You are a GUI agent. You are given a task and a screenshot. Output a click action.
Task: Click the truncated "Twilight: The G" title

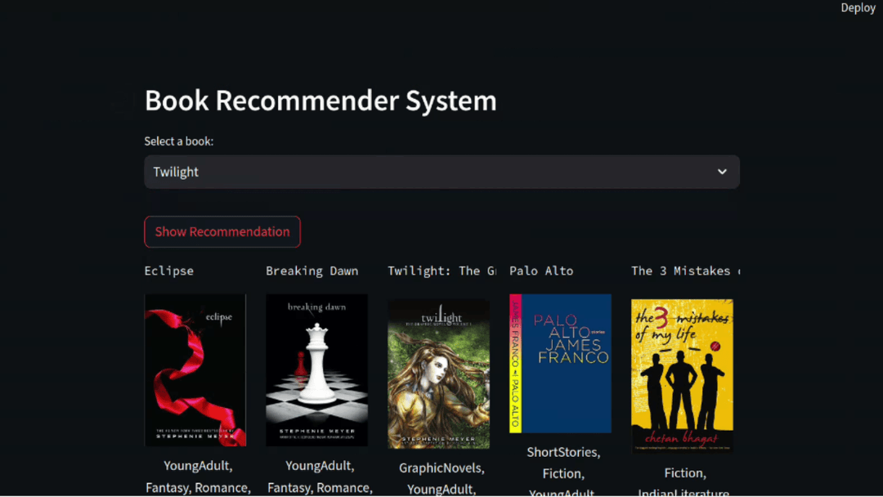(441, 271)
